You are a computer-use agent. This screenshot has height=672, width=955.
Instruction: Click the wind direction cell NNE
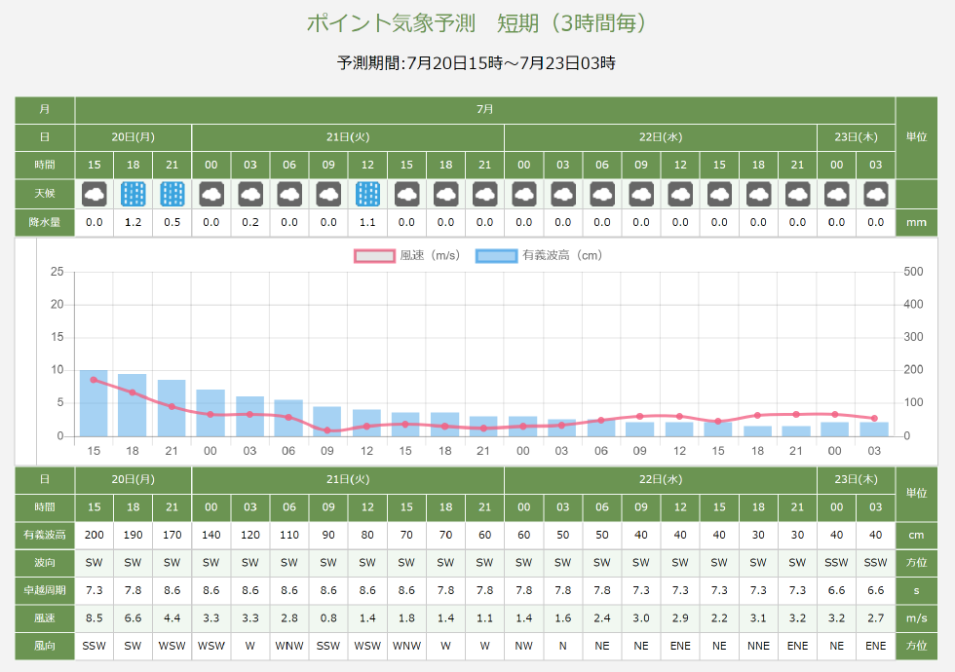point(758,646)
